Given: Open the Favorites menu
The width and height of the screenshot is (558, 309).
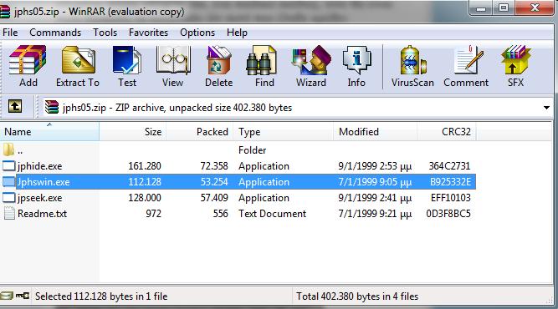Looking at the screenshot, I should (x=148, y=33).
